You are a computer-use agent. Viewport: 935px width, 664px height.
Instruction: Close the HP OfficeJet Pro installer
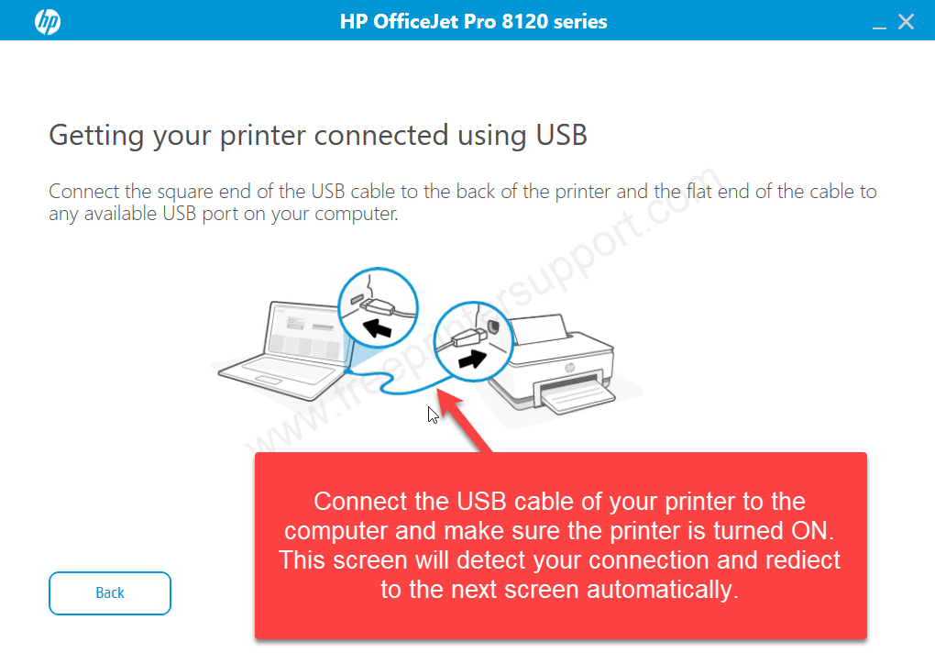point(906,22)
